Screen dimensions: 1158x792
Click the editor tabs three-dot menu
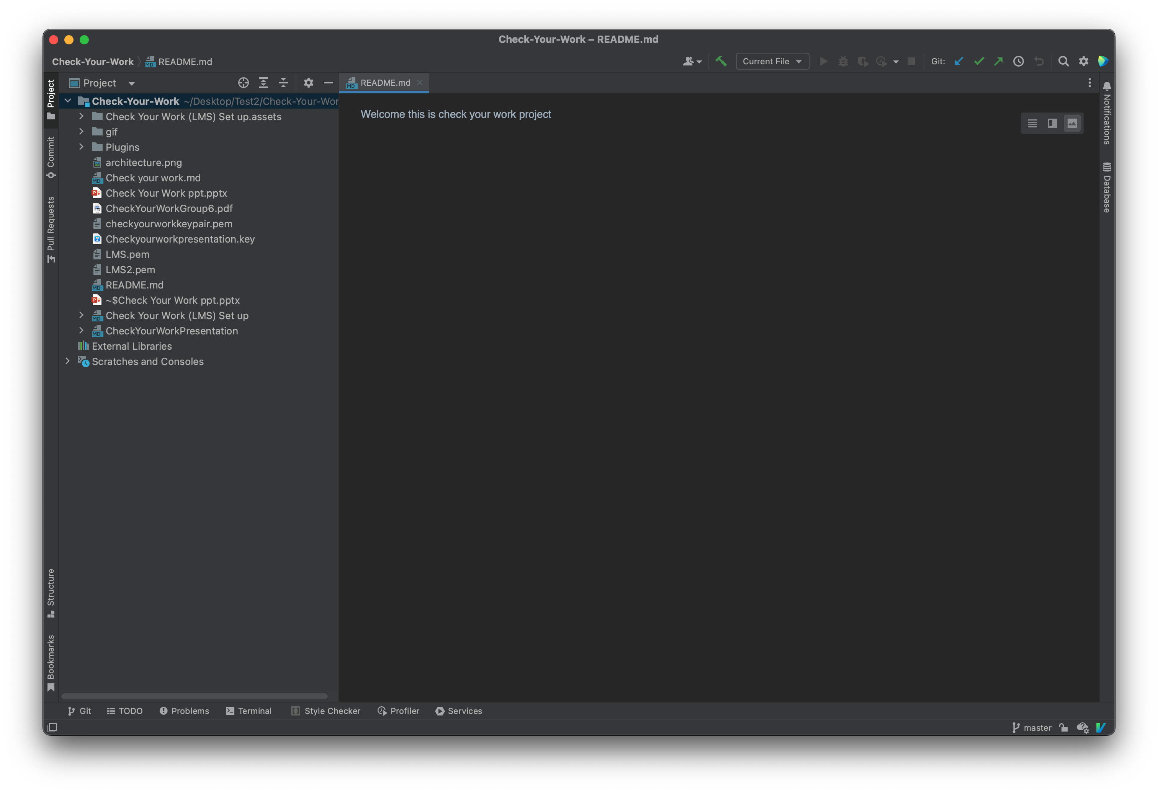1089,83
